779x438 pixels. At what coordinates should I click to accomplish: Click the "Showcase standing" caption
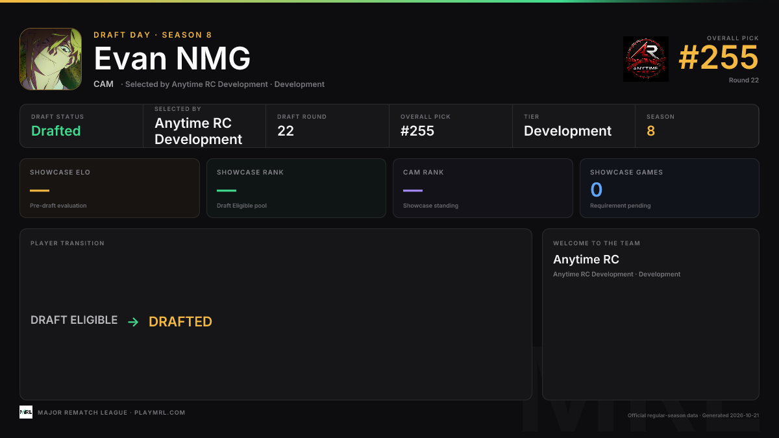tap(430, 206)
